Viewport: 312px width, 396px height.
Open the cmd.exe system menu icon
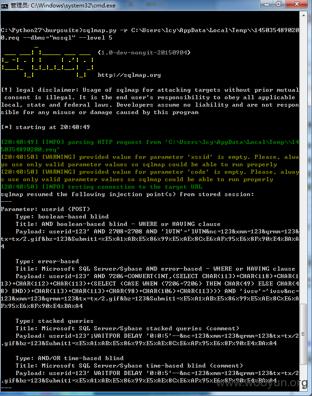pyautogui.click(x=5, y=6)
